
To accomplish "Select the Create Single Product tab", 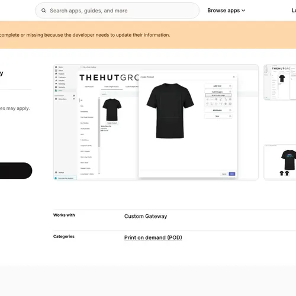I will 111,86.
